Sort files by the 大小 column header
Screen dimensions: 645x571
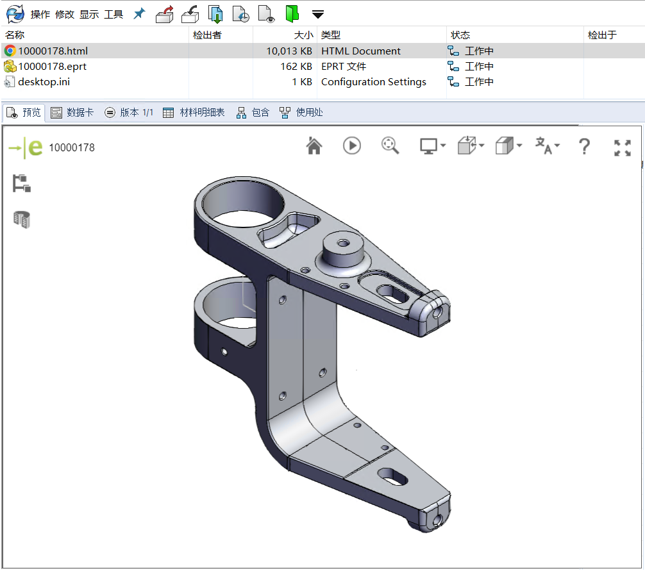point(303,35)
